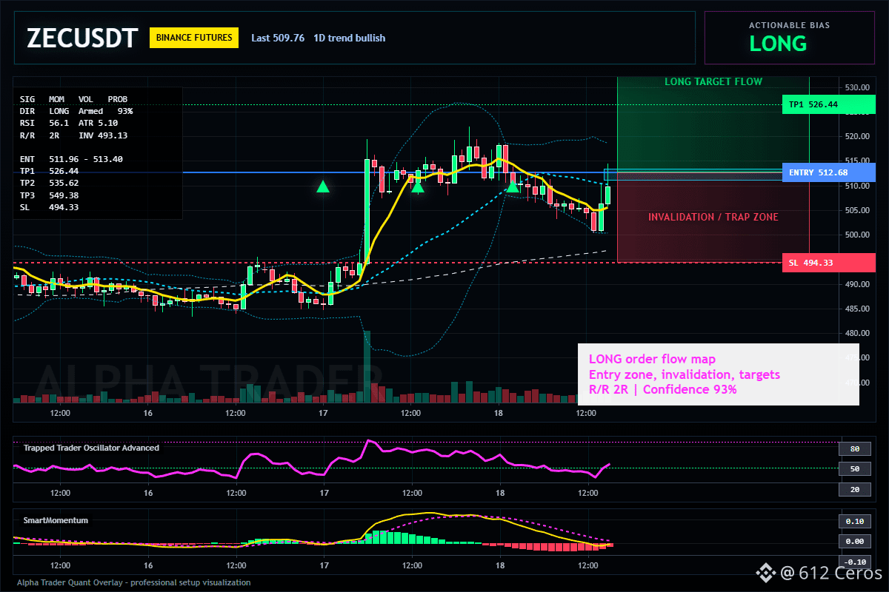
Task: Click the DIR LONG Armed 93% row
Action: coord(76,110)
